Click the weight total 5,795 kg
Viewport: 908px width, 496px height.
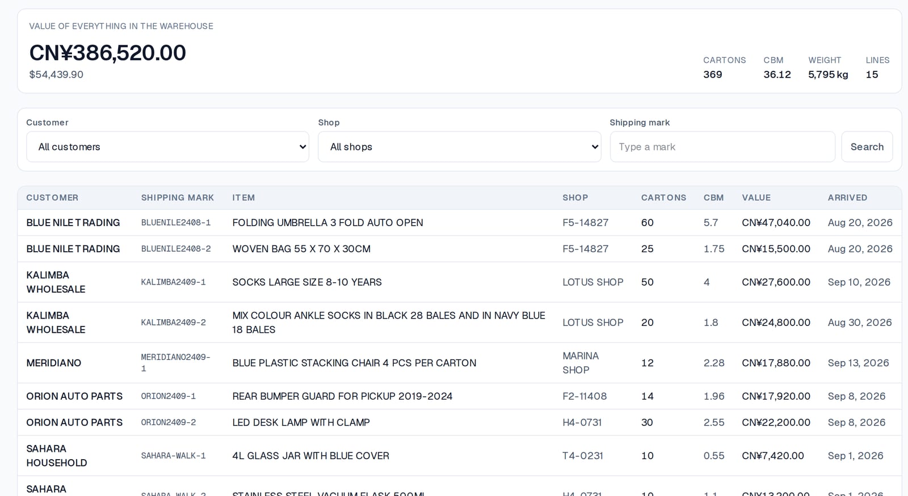[828, 75]
